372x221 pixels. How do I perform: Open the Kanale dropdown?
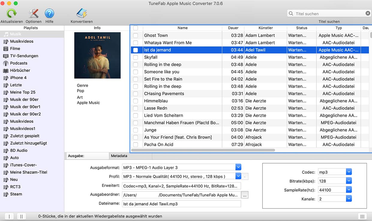tap(349, 199)
